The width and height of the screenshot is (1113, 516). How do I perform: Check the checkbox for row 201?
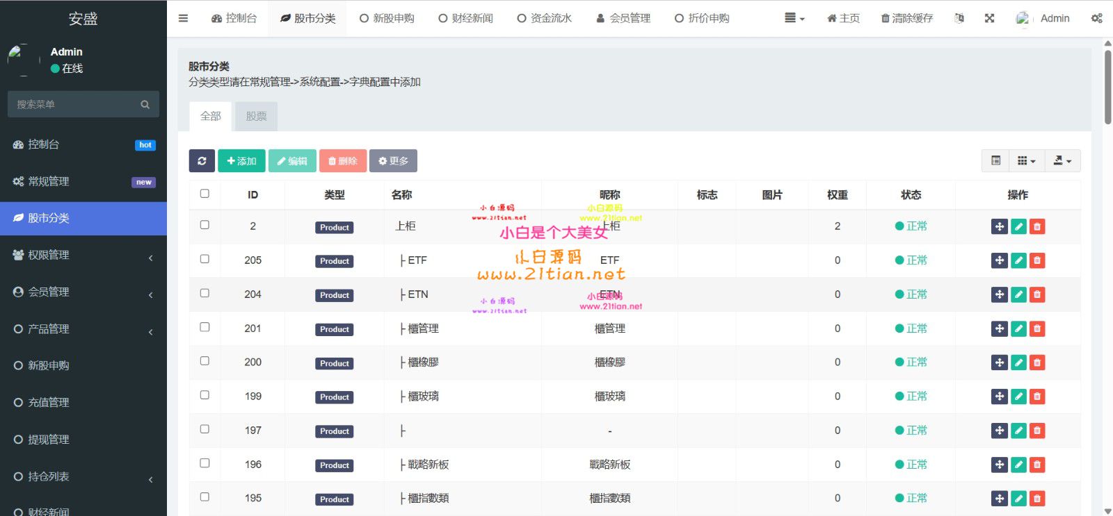205,327
